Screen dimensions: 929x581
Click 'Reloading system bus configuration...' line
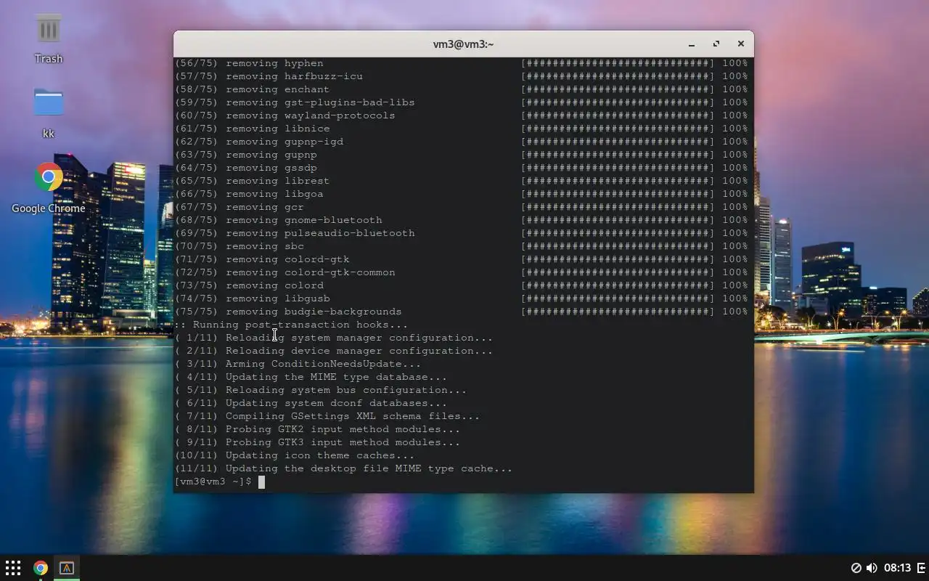[320, 390]
